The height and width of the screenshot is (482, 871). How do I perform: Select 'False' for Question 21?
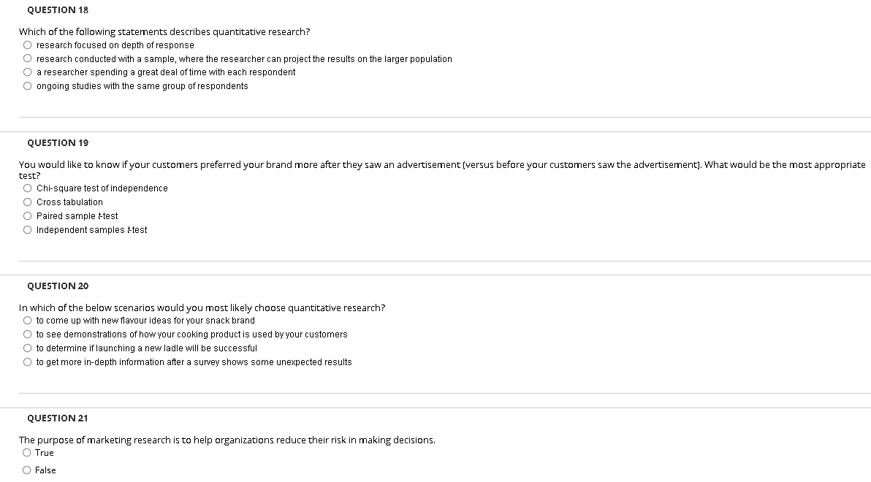pos(27,470)
